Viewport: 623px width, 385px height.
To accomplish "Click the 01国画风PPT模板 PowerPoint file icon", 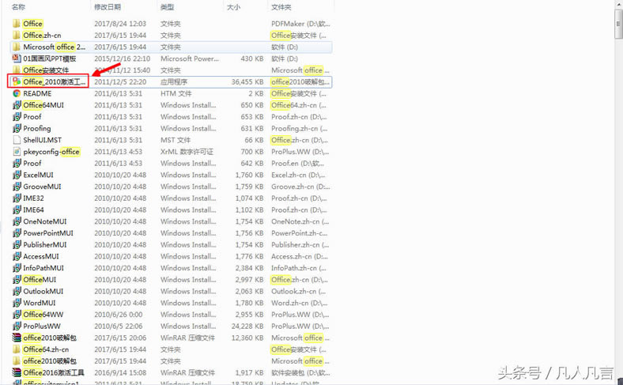I will coord(17,59).
